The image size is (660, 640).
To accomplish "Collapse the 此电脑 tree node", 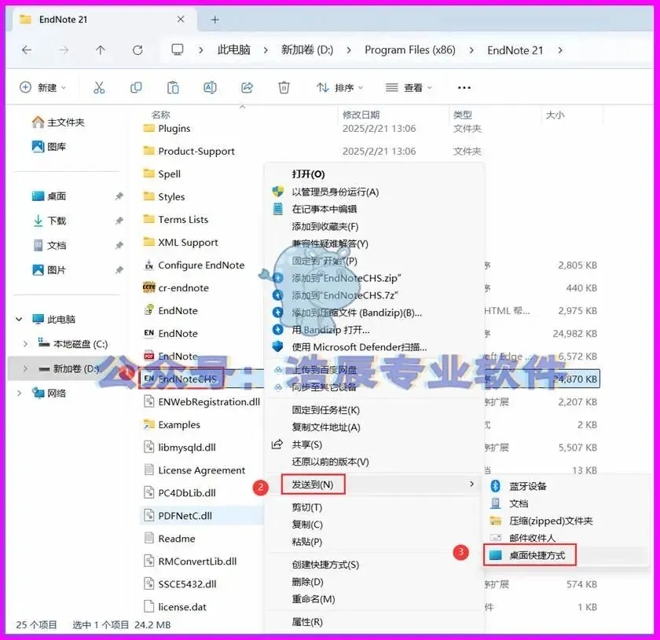I will pyautogui.click(x=19, y=320).
